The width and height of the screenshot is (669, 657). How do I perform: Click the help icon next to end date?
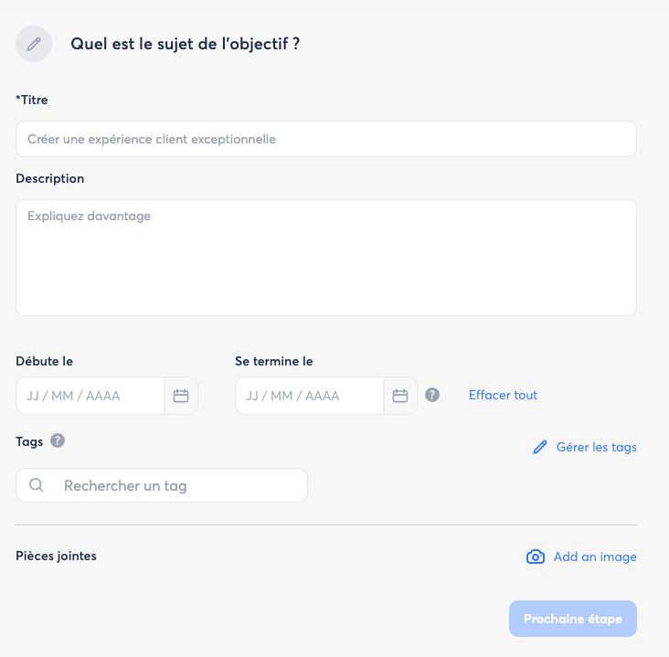[433, 395]
